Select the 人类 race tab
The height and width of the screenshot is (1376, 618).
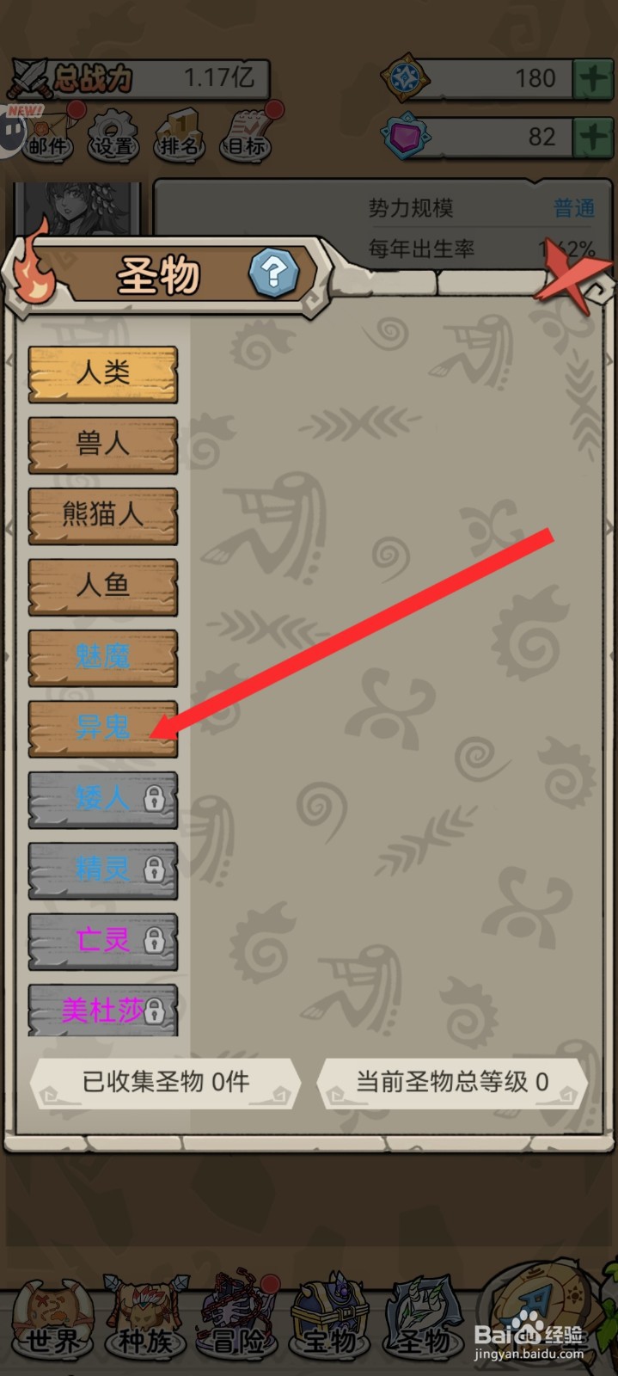pos(103,374)
